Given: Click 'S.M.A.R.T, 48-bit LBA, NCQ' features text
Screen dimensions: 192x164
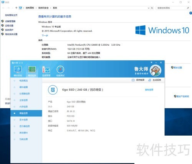Looking at the screenshot, I should [x=81, y=131].
